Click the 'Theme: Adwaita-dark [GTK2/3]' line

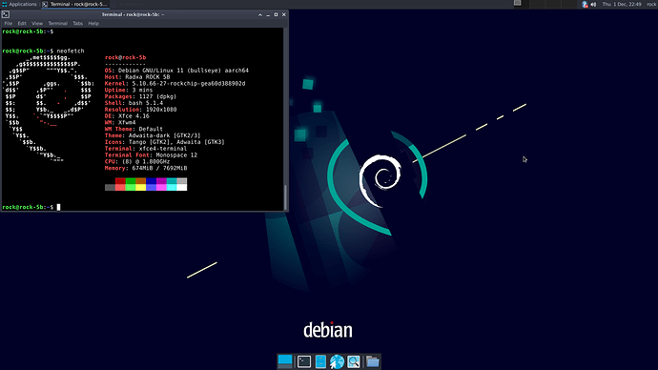coord(153,135)
